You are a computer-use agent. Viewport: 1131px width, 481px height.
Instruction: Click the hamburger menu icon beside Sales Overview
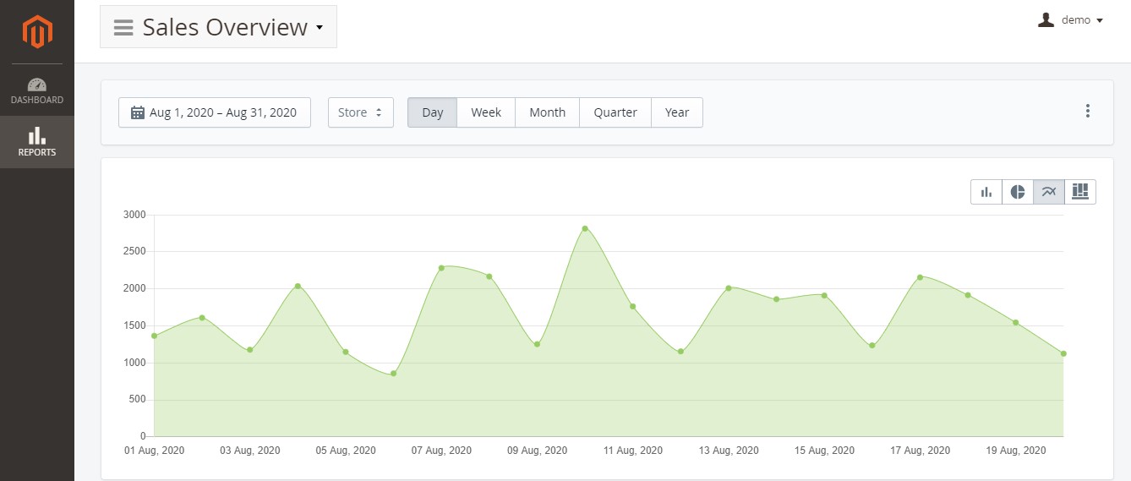[x=123, y=28]
